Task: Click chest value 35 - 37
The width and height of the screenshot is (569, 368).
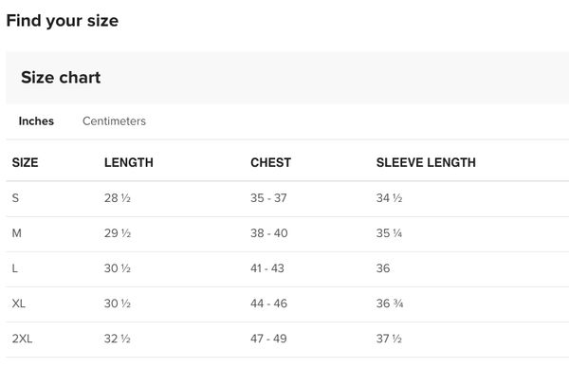Action: click(x=268, y=198)
